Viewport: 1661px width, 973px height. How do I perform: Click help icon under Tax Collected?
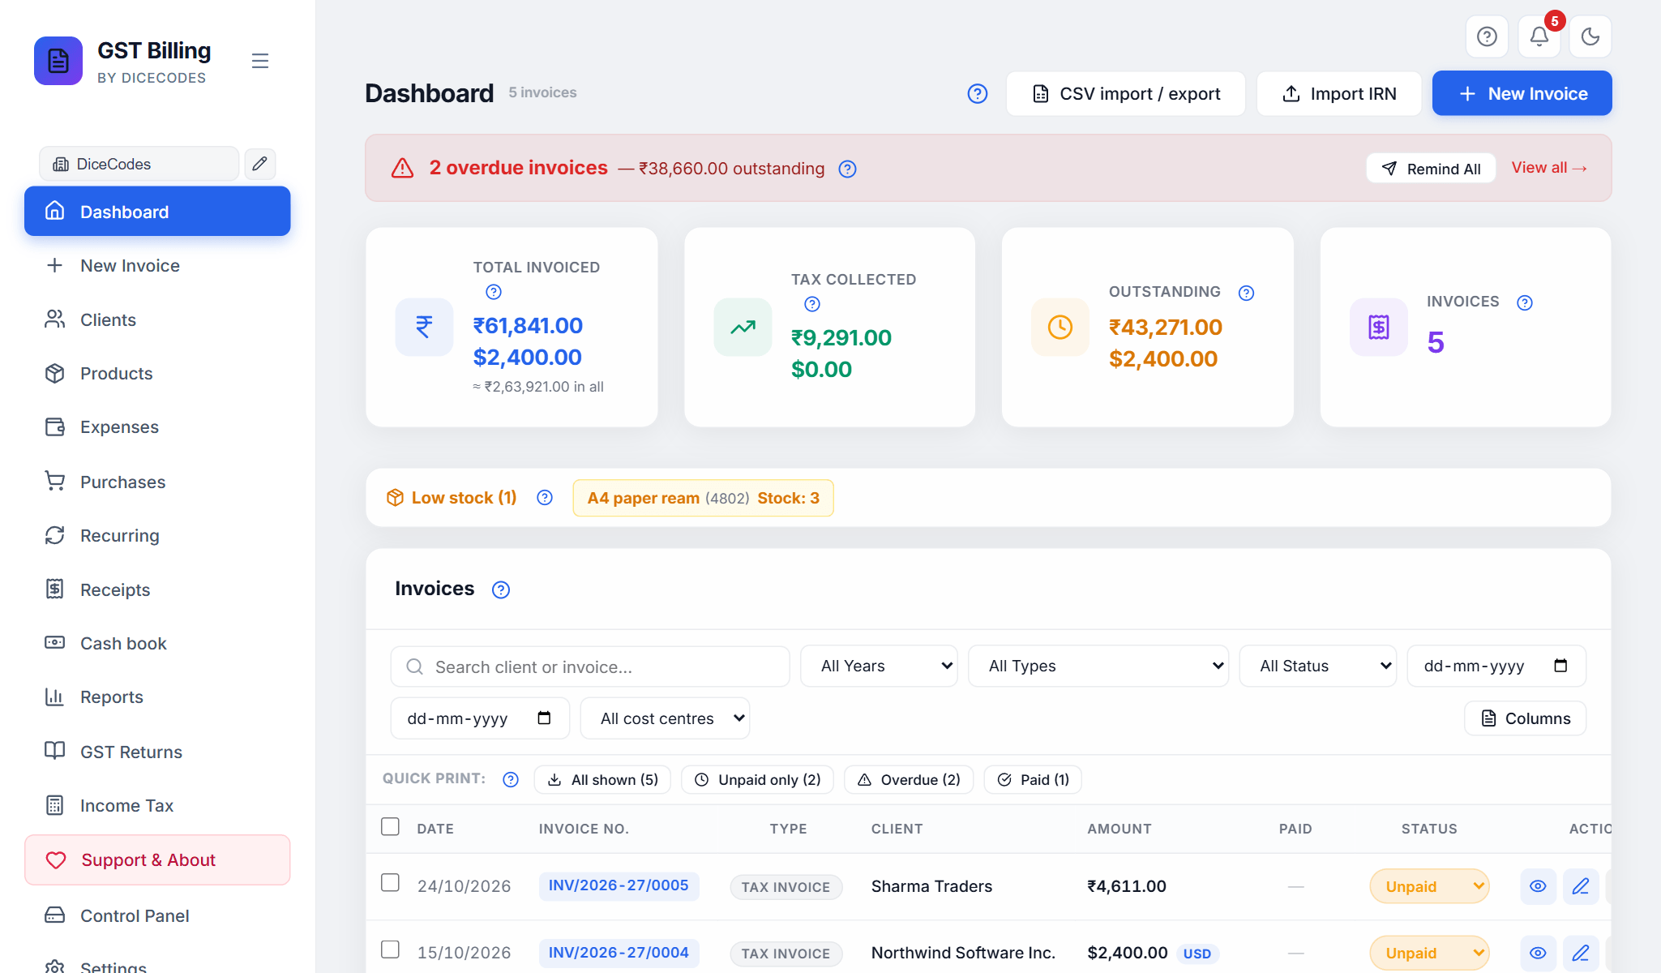pos(811,304)
